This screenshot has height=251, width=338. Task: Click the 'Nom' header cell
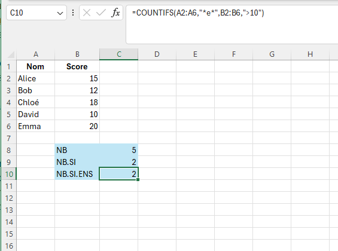coord(35,66)
